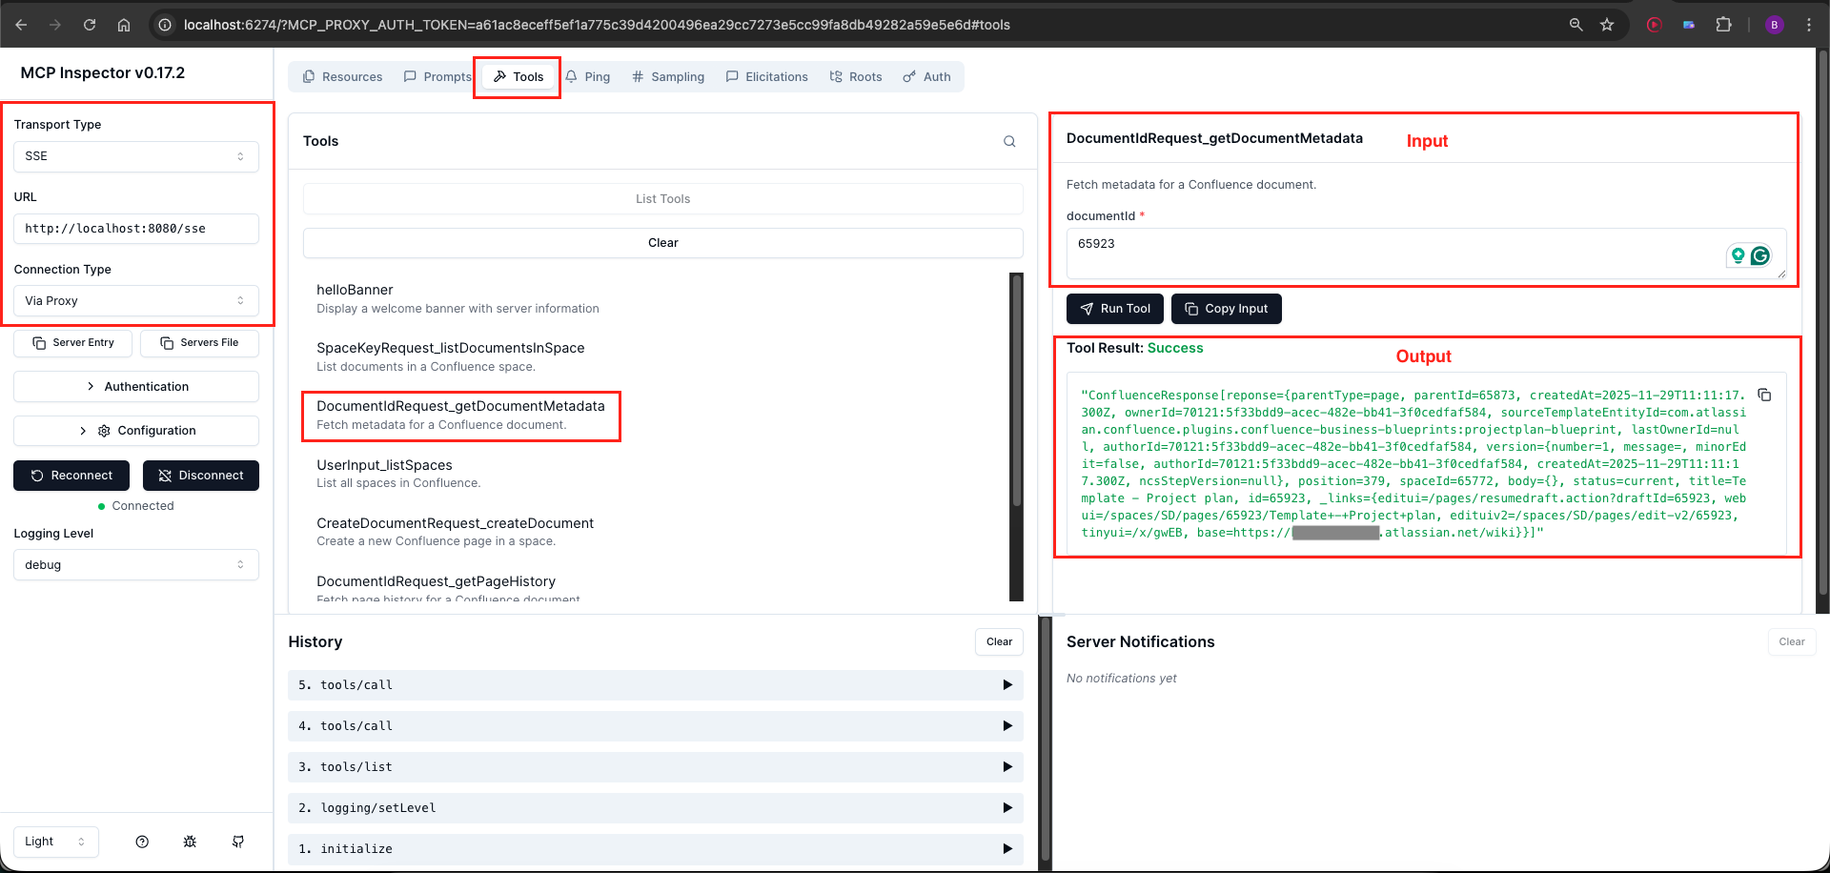Switch to the Resources tab
Viewport: 1830px width, 873px height.
[341, 76]
